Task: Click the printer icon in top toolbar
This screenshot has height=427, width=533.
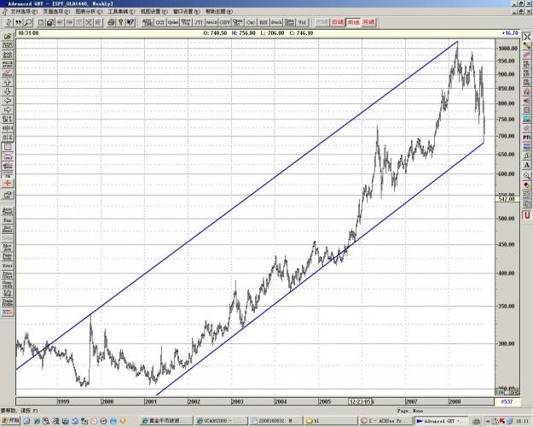Action: [x=111, y=22]
